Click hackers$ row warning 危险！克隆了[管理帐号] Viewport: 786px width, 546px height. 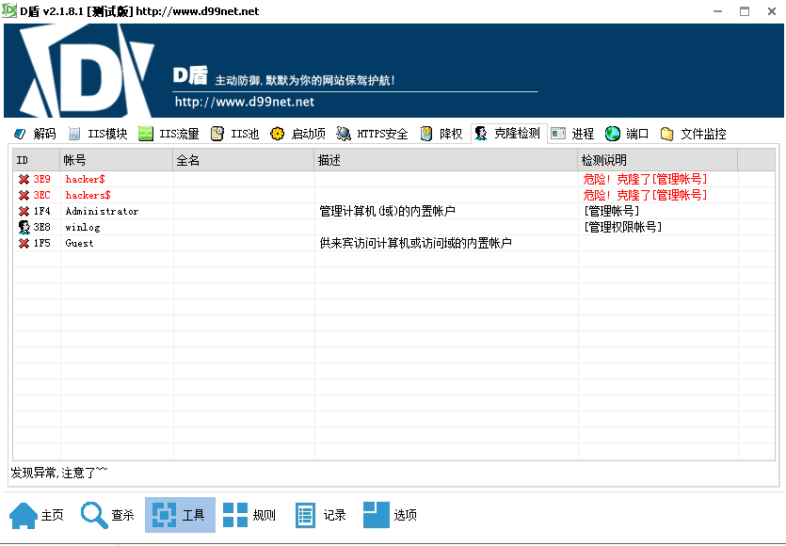click(x=645, y=195)
